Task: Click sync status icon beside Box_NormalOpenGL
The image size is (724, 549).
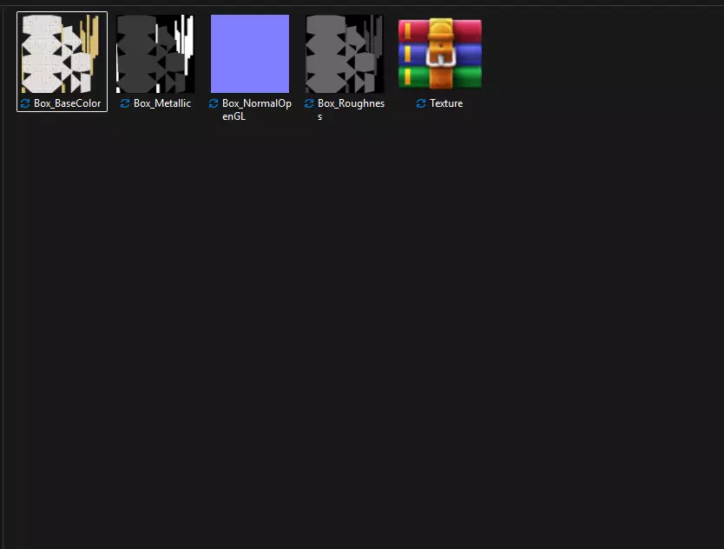Action: [214, 103]
